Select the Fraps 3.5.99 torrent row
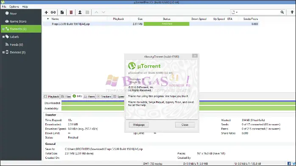This screenshot has height=166, width=296. point(151,24)
